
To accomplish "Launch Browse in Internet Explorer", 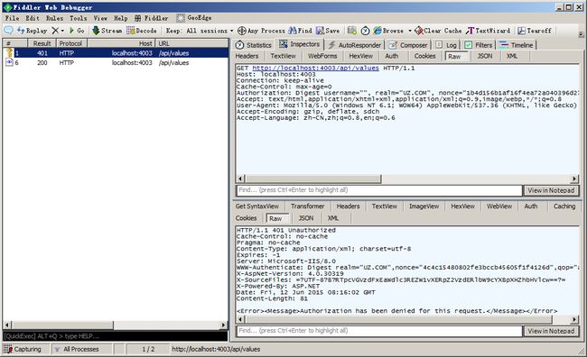I will click(x=388, y=31).
